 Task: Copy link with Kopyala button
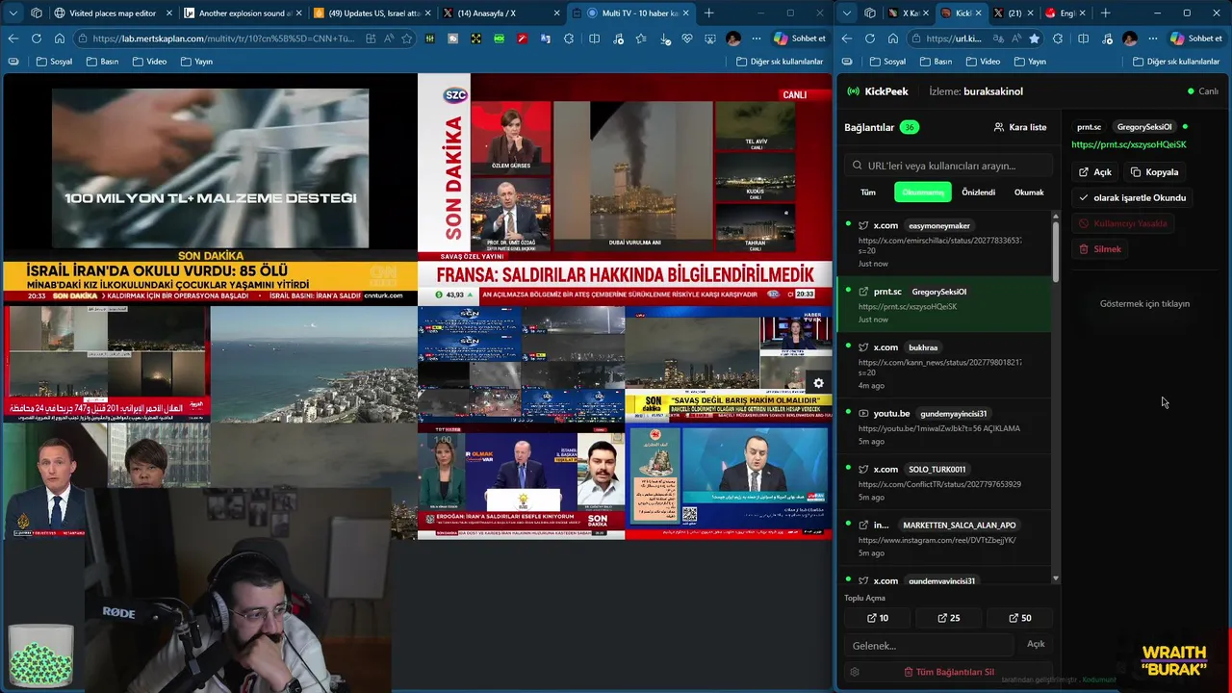point(1155,172)
